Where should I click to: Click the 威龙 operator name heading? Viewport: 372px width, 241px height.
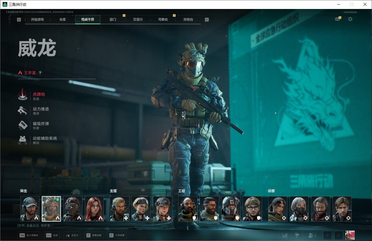pos(37,48)
